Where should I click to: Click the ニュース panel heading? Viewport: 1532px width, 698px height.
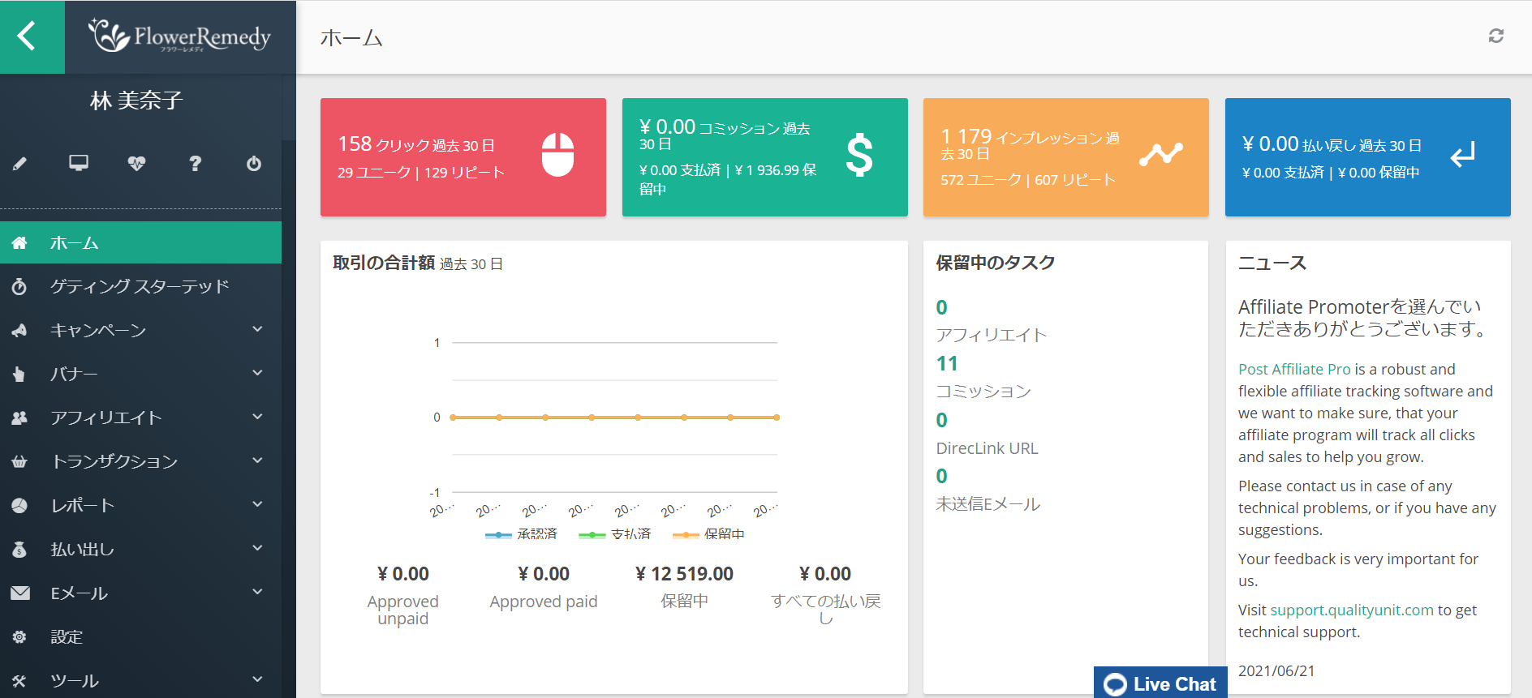tap(1272, 263)
